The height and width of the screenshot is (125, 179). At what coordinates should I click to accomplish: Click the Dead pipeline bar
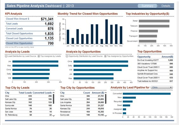(126, 105)
